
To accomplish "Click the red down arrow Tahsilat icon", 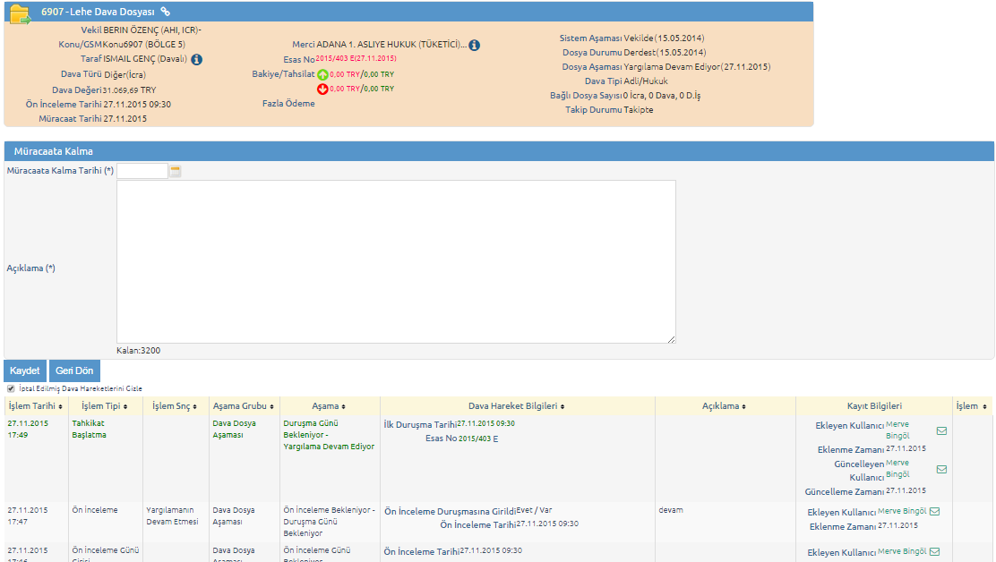I will point(322,89).
